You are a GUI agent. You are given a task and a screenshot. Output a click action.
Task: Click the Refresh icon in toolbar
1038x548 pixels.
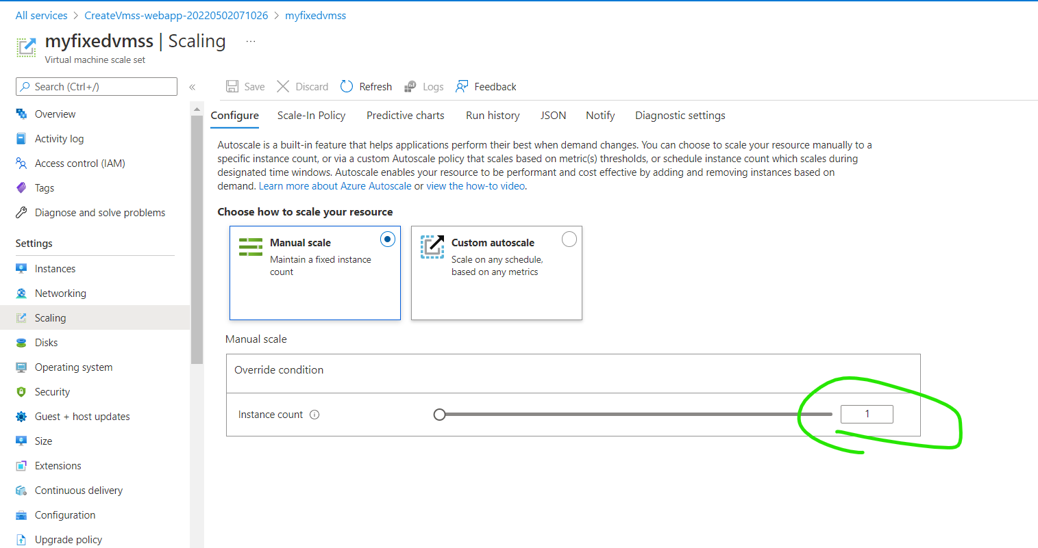347,86
